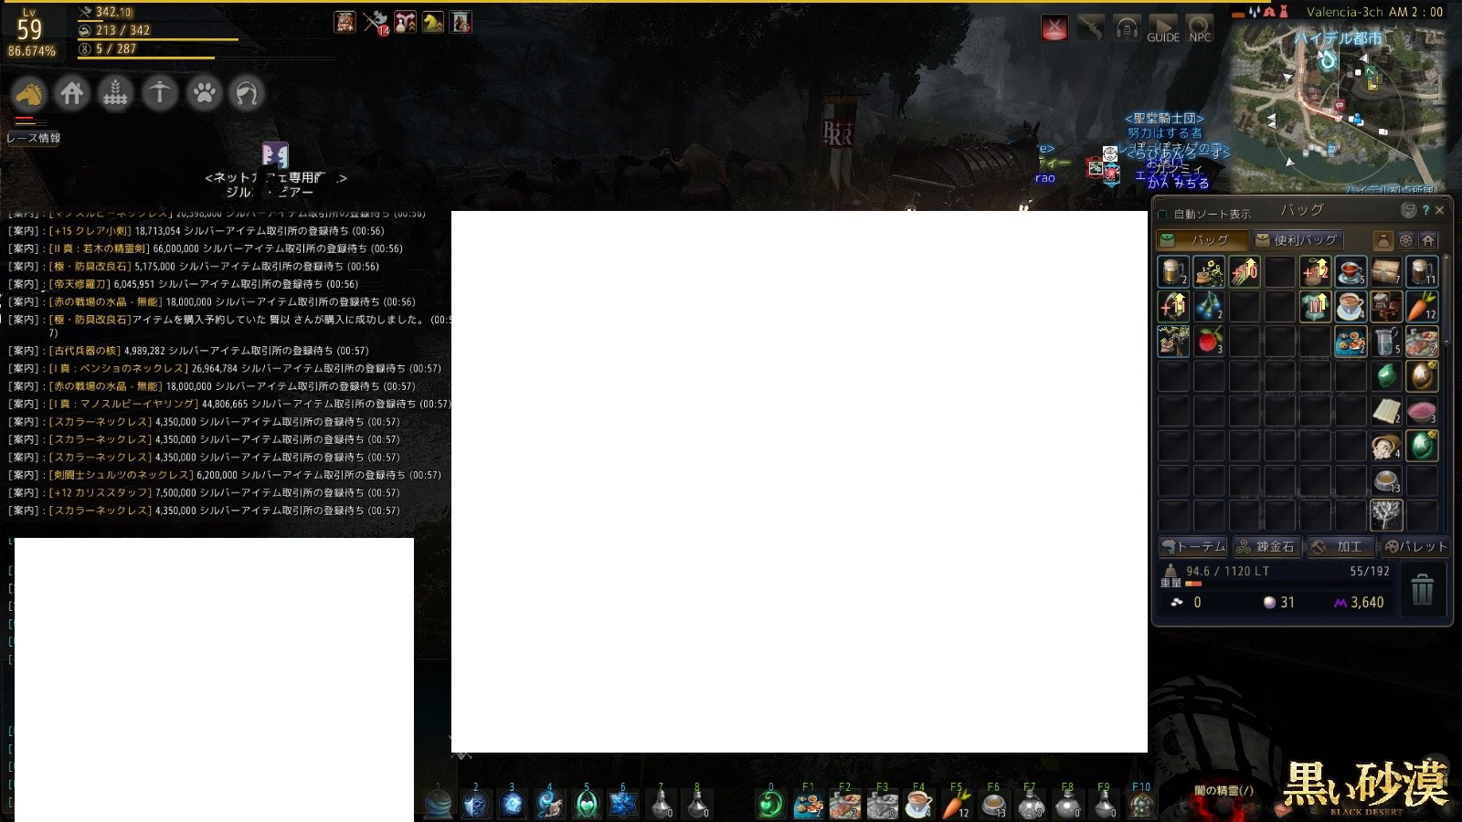The height and width of the screenshot is (822, 1462).
Task: Open the 加工 processing button
Action: [1340, 546]
